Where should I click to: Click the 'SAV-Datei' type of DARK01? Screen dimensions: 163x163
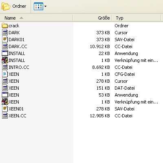pos(124,40)
